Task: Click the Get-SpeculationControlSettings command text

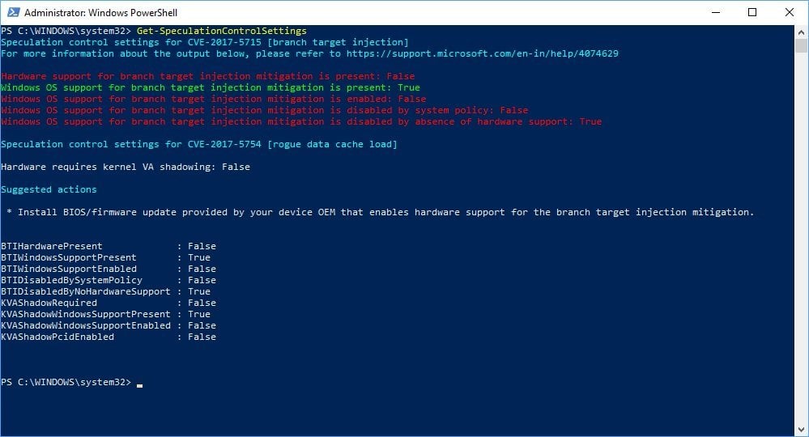Action: coord(221,31)
